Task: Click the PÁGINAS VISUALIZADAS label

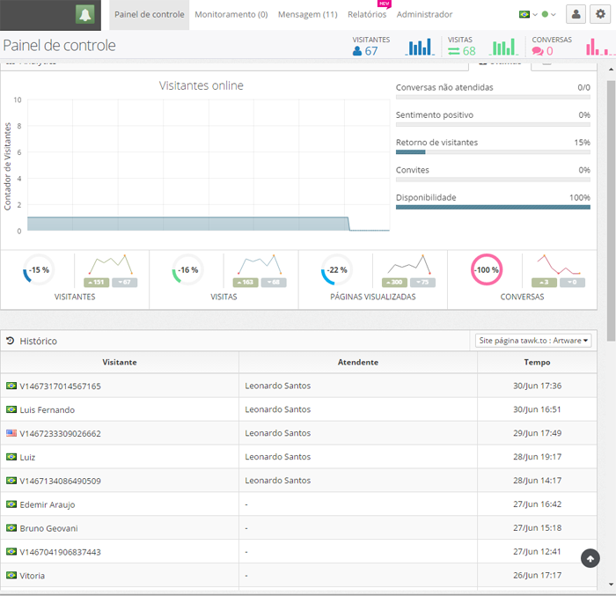Action: 373,297
